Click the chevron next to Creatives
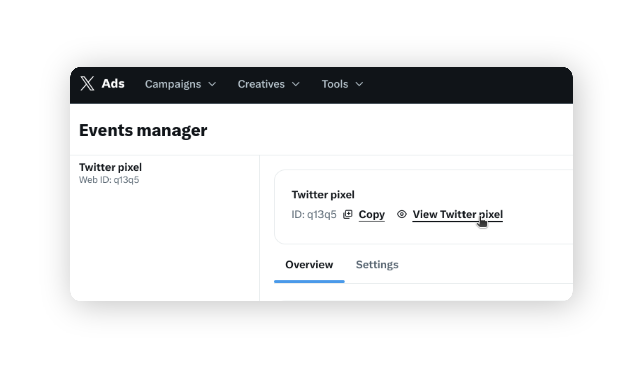The width and height of the screenshot is (643, 368). coord(296,84)
